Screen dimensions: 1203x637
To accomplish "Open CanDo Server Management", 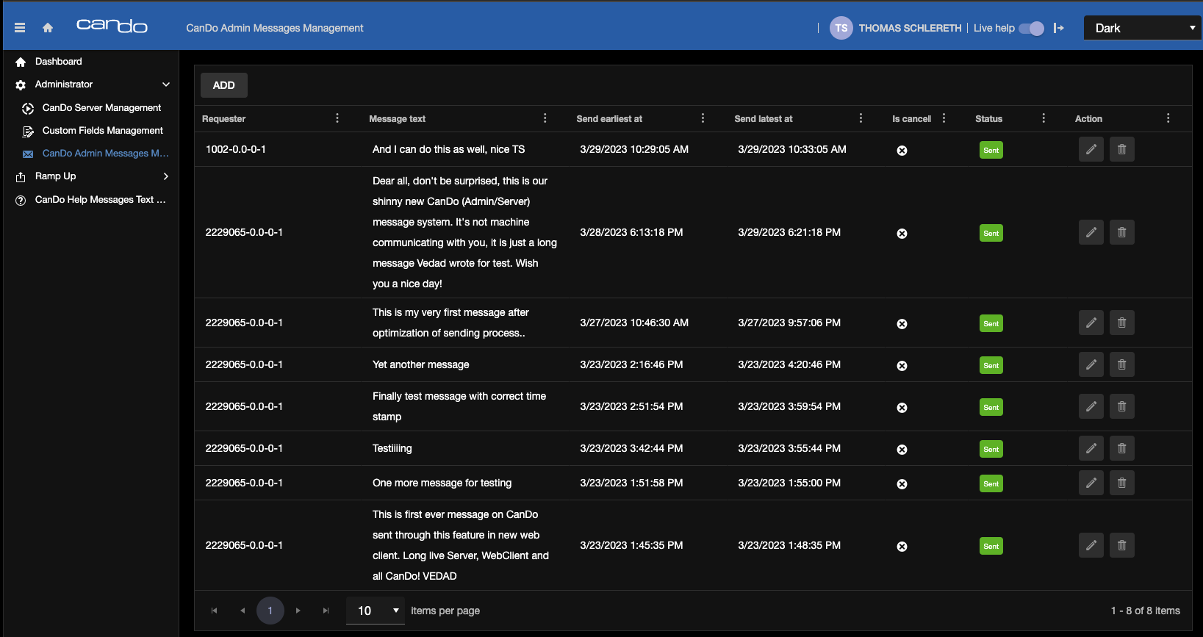I will [x=101, y=108].
